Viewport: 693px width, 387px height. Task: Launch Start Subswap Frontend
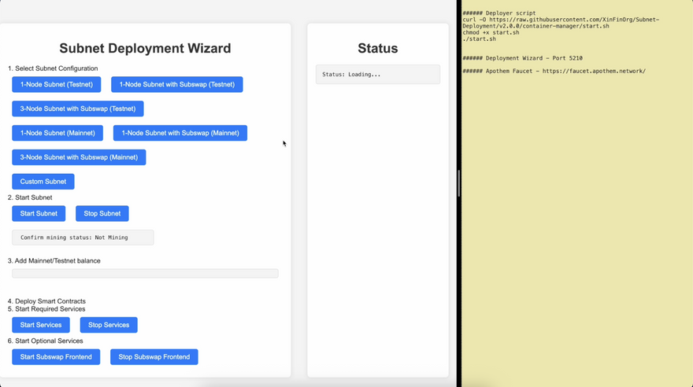[x=56, y=357]
